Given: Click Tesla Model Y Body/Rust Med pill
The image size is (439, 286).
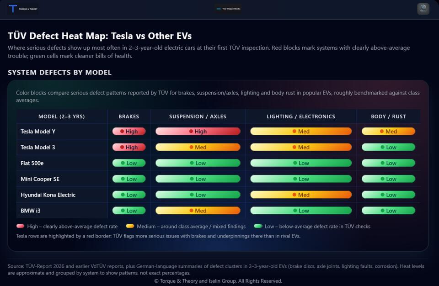Looking at the screenshot, I should (x=388, y=132).
